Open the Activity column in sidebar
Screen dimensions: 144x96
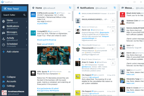click(14, 39)
